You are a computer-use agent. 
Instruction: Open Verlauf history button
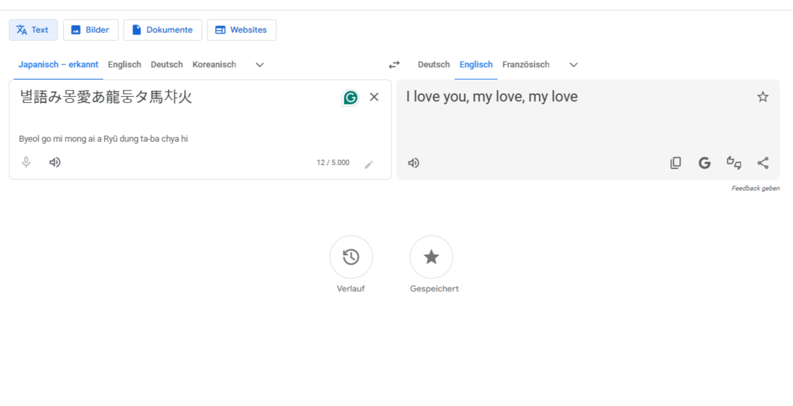(351, 258)
